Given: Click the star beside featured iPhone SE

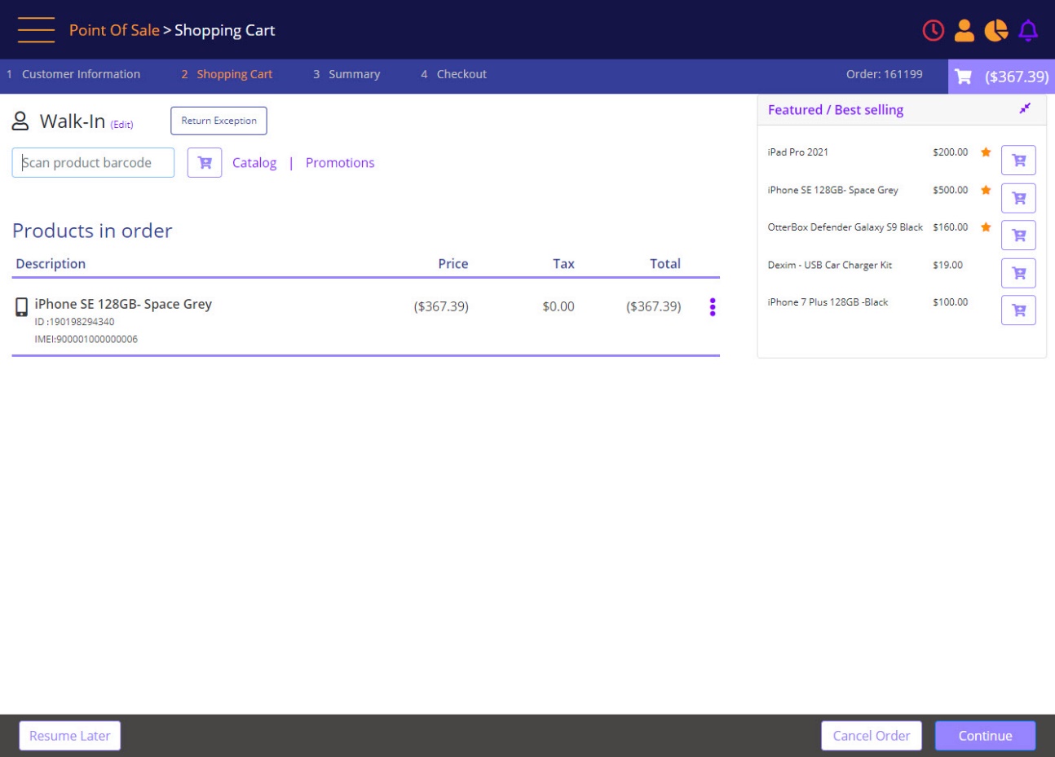Looking at the screenshot, I should tap(986, 190).
